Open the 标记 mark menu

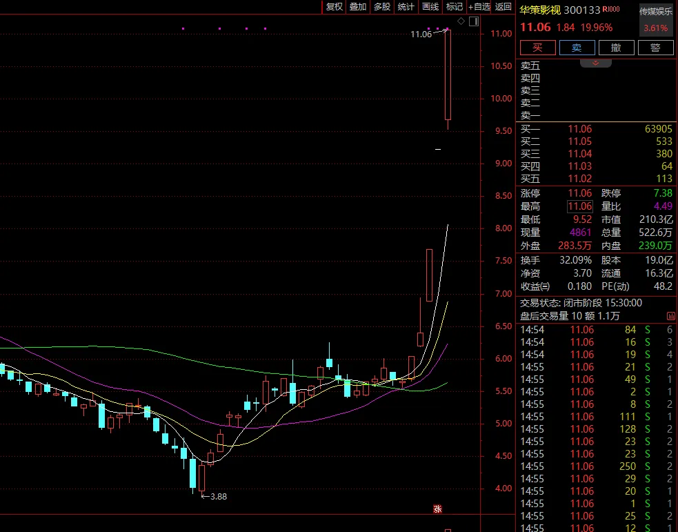click(x=454, y=7)
